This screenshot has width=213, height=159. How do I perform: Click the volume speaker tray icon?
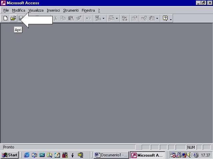pyautogui.click(x=189, y=155)
